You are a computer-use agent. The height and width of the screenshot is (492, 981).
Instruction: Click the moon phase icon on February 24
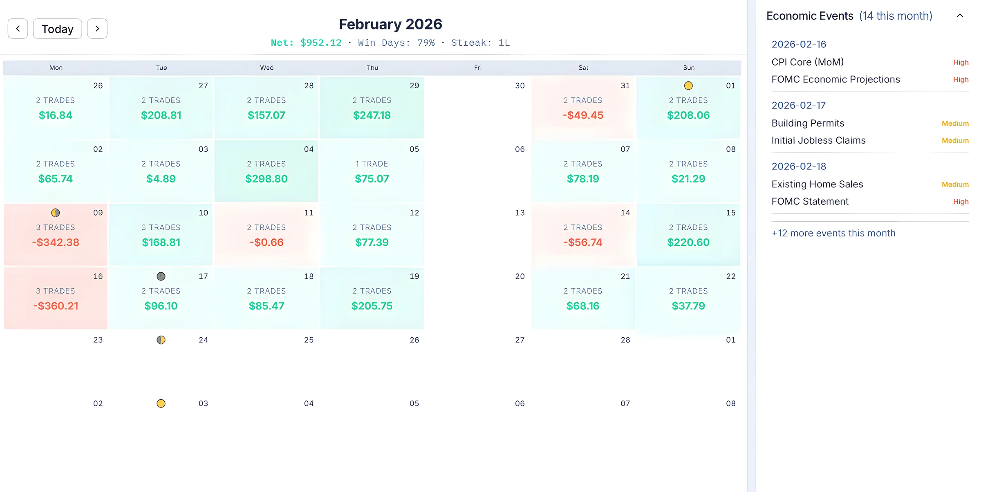tap(161, 340)
